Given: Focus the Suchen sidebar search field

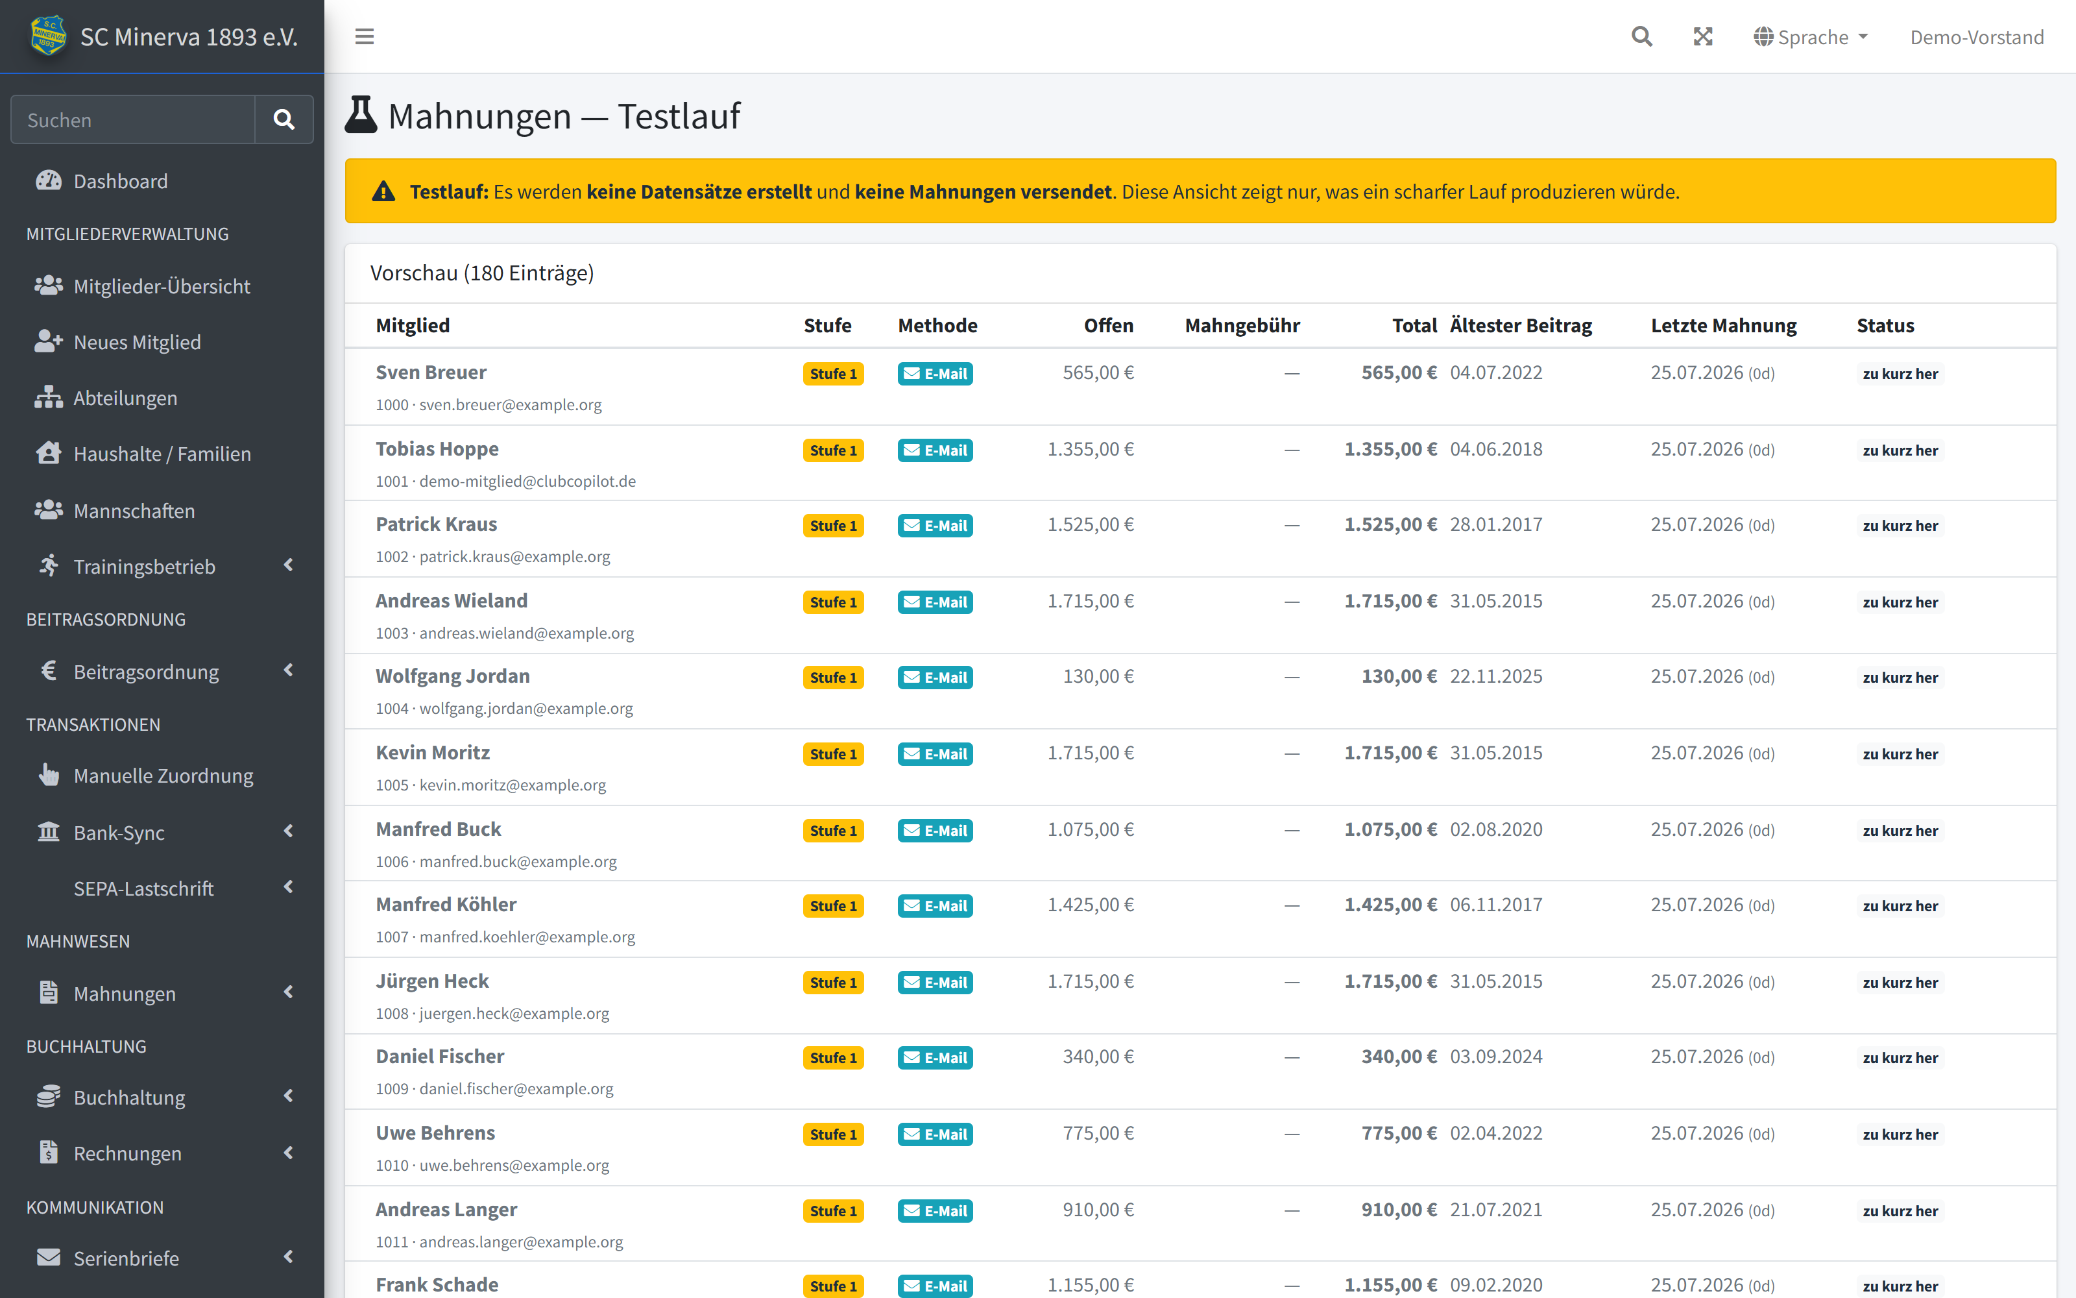Looking at the screenshot, I should coord(133,119).
